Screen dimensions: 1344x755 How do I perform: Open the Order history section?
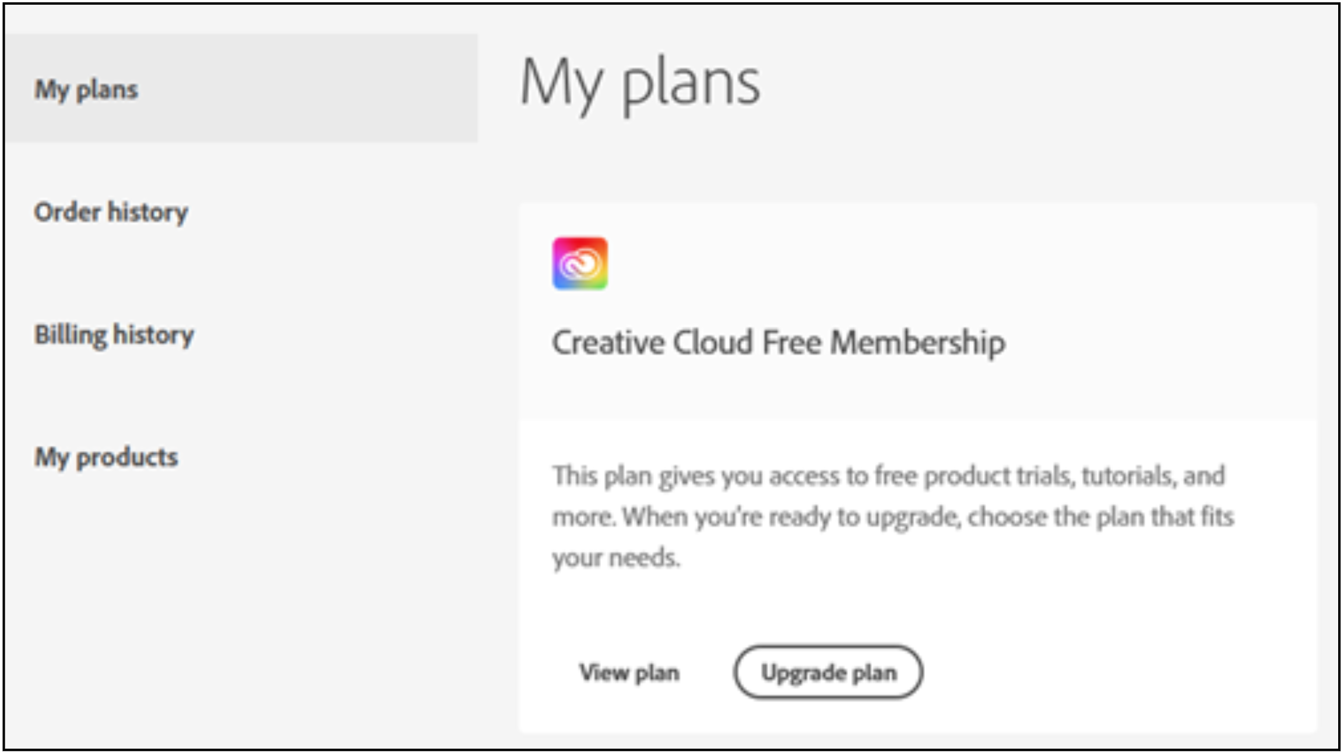(111, 212)
